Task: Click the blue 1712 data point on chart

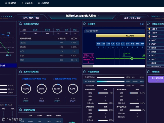Action: tap(8, 36)
